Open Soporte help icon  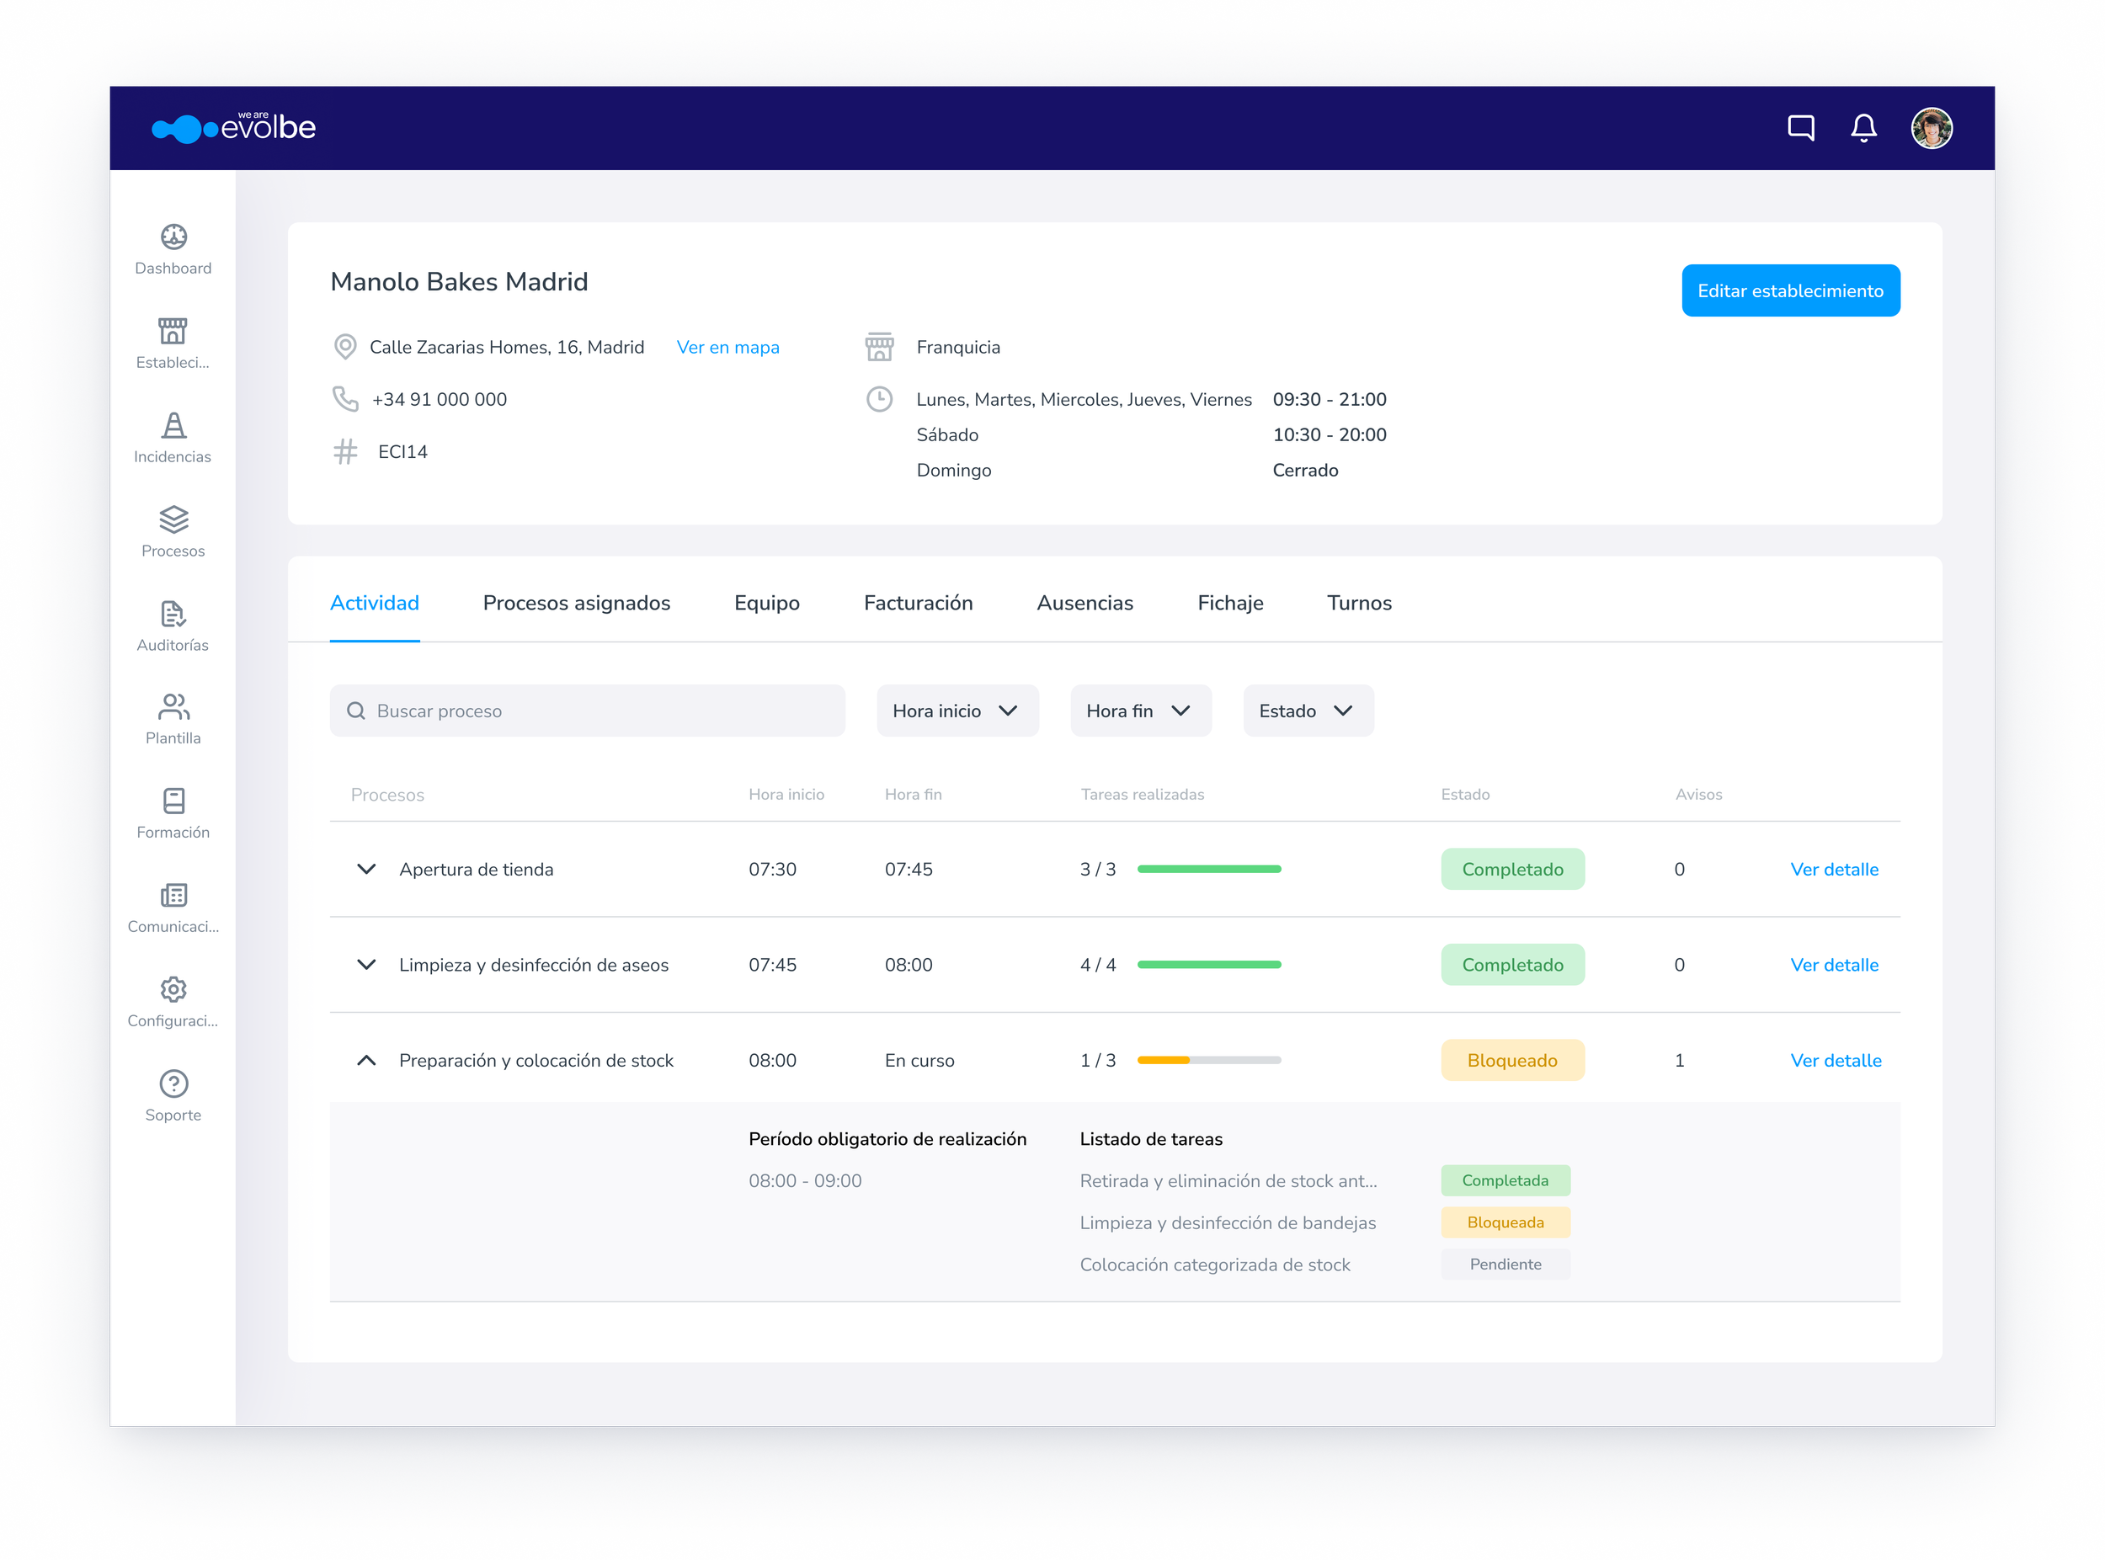tap(173, 1084)
